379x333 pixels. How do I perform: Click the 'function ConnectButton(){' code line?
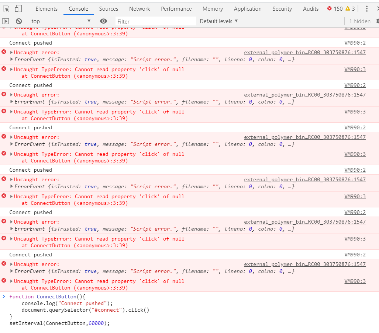(x=47, y=297)
